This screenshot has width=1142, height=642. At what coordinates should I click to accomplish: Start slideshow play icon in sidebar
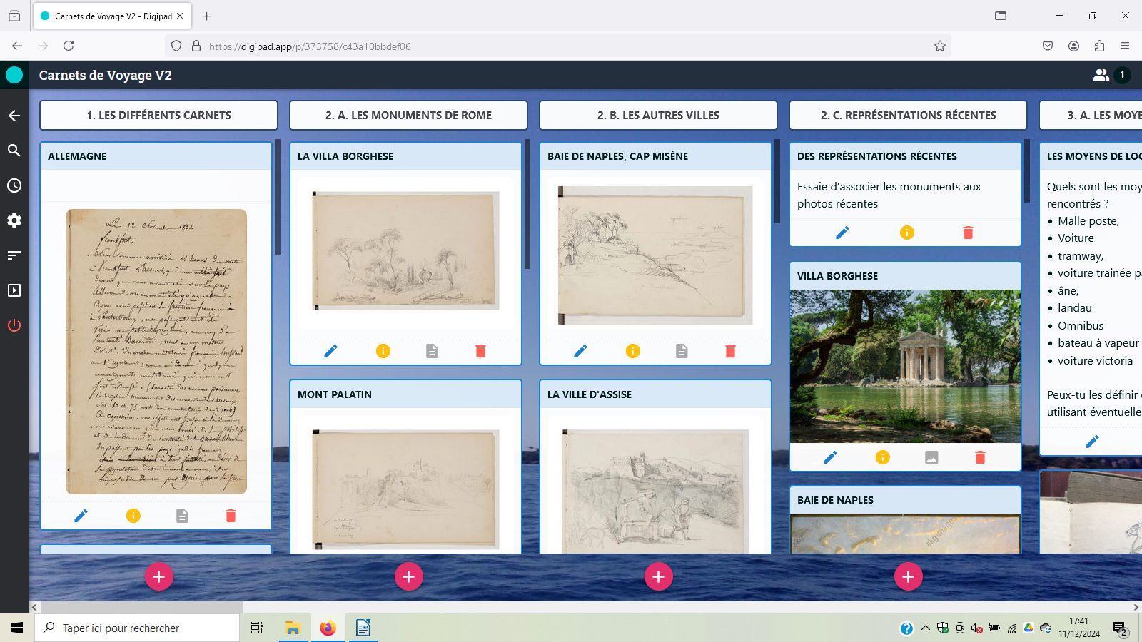tap(14, 290)
